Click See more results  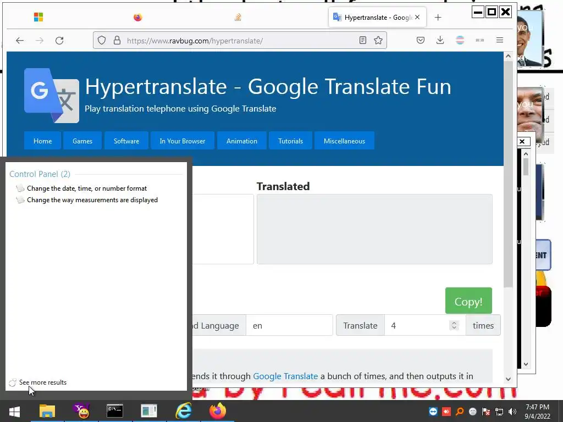pyautogui.click(x=43, y=382)
